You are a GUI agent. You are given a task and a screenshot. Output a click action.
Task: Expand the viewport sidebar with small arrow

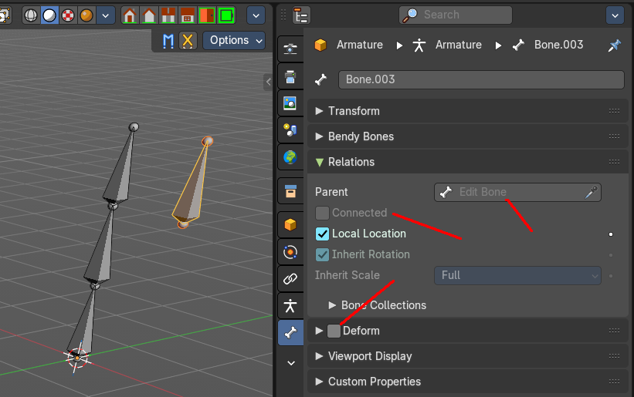pyautogui.click(x=268, y=82)
